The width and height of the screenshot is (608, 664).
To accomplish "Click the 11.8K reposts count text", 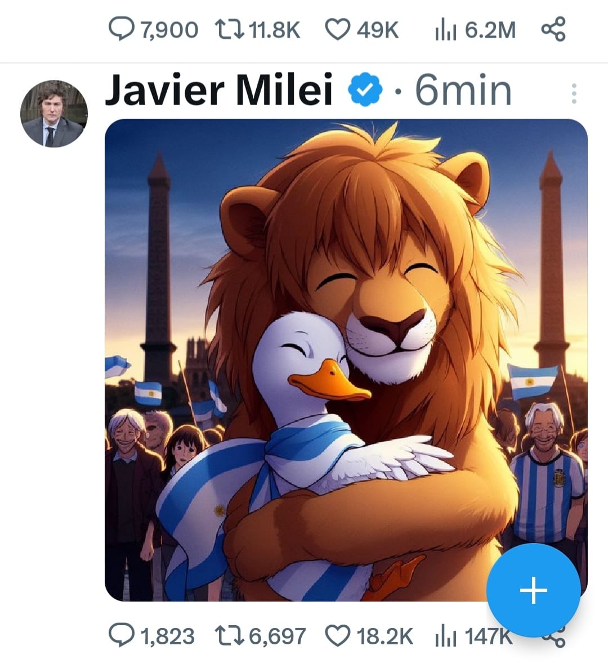I will [x=274, y=30].
